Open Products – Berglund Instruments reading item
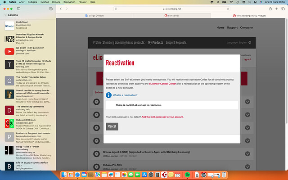Image resolution: width=288 pixels, height=180 pixels. pyautogui.click(x=28, y=138)
